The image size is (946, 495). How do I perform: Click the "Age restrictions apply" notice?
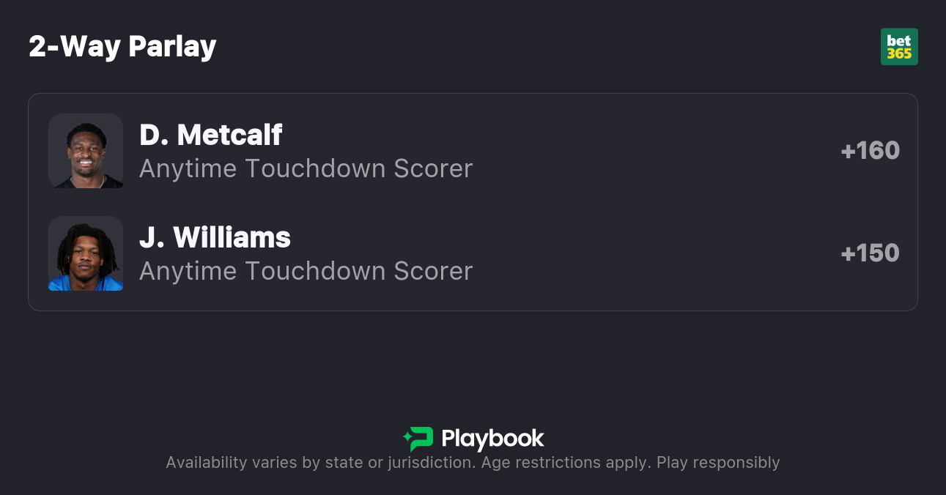pos(565,463)
